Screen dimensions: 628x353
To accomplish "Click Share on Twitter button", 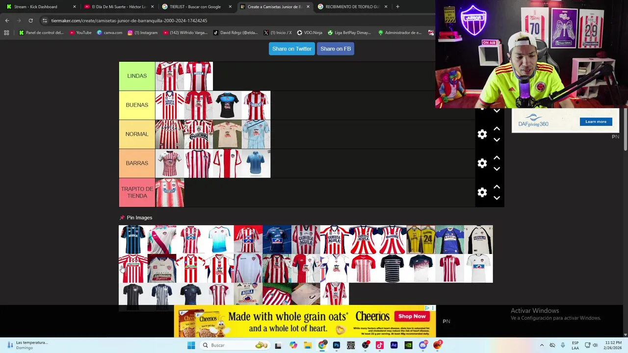I will (x=292, y=49).
